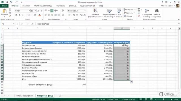The height and width of the screenshot is (101, 181).
Task: Click the Save icon in quick access toolbar
Action: click(7, 2)
